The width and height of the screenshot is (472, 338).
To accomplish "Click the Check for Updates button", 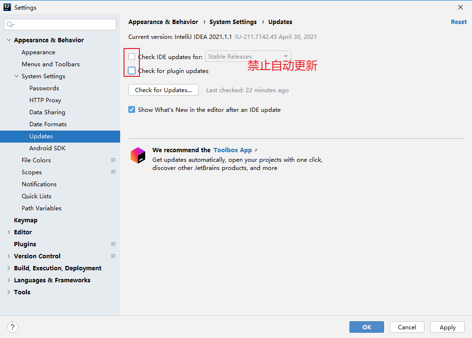I will pos(163,90).
